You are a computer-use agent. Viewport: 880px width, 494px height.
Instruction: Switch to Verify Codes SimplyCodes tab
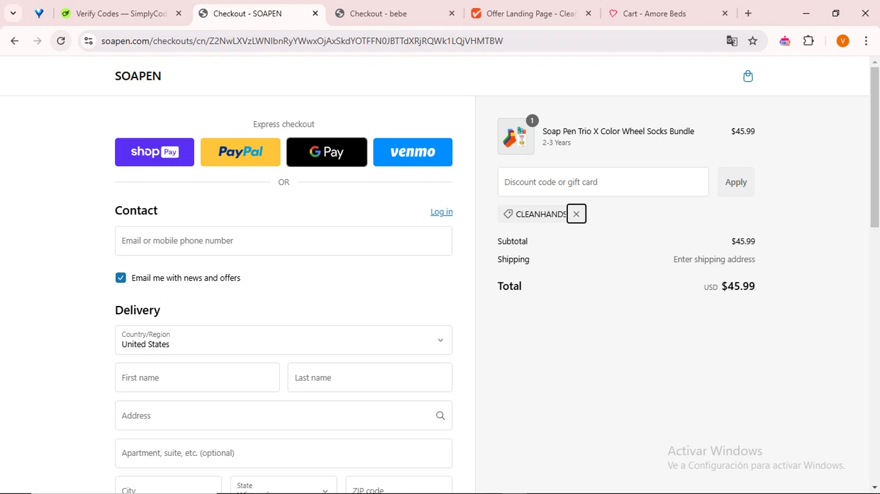coord(122,13)
